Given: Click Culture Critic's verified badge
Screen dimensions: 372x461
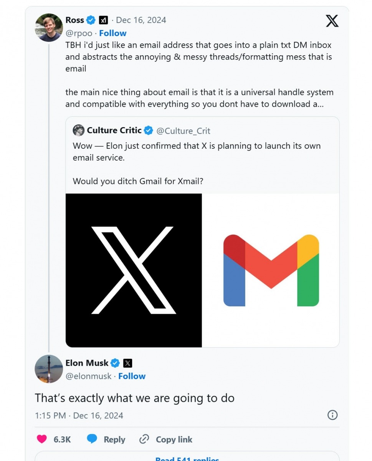Looking at the screenshot, I should [149, 131].
